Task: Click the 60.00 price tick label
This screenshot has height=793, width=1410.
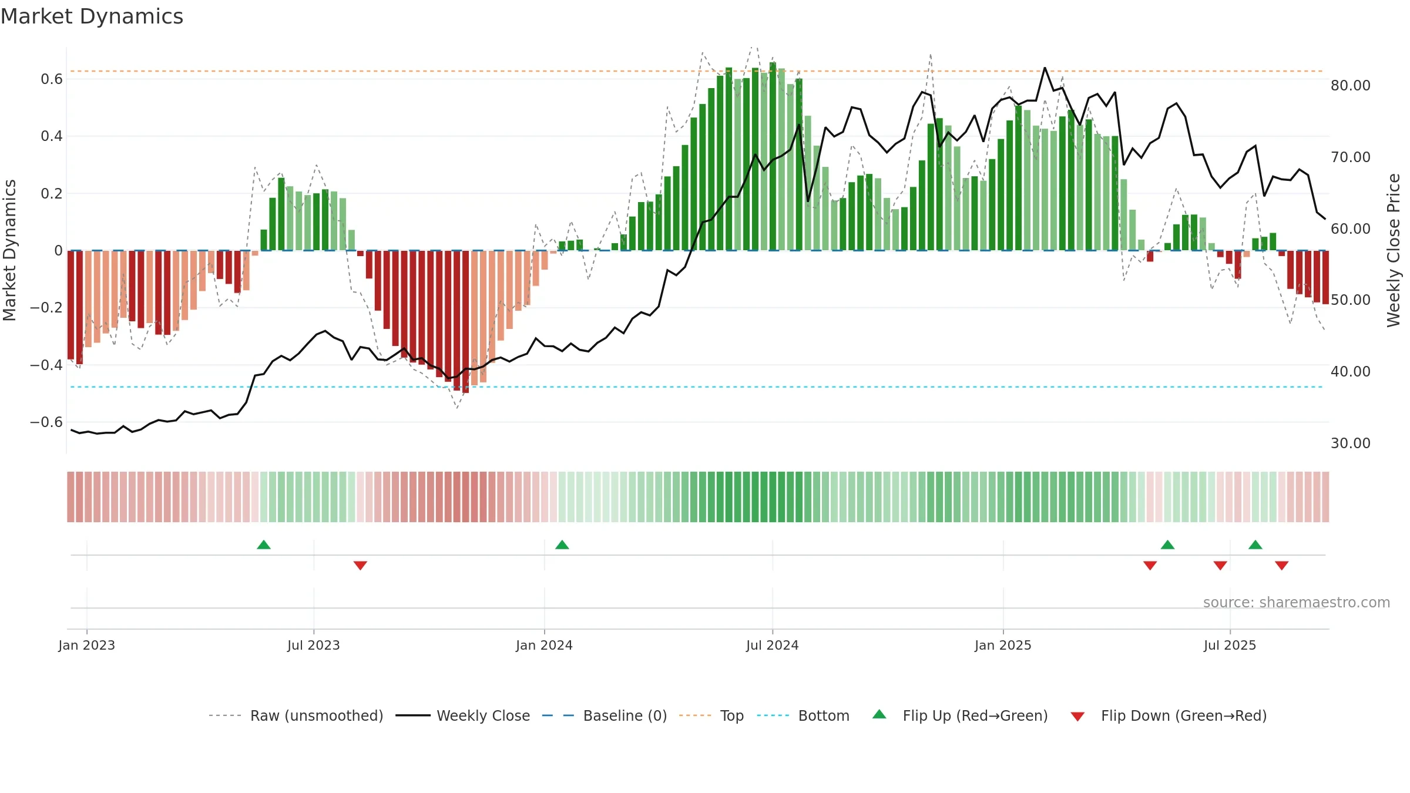Action: [1351, 229]
